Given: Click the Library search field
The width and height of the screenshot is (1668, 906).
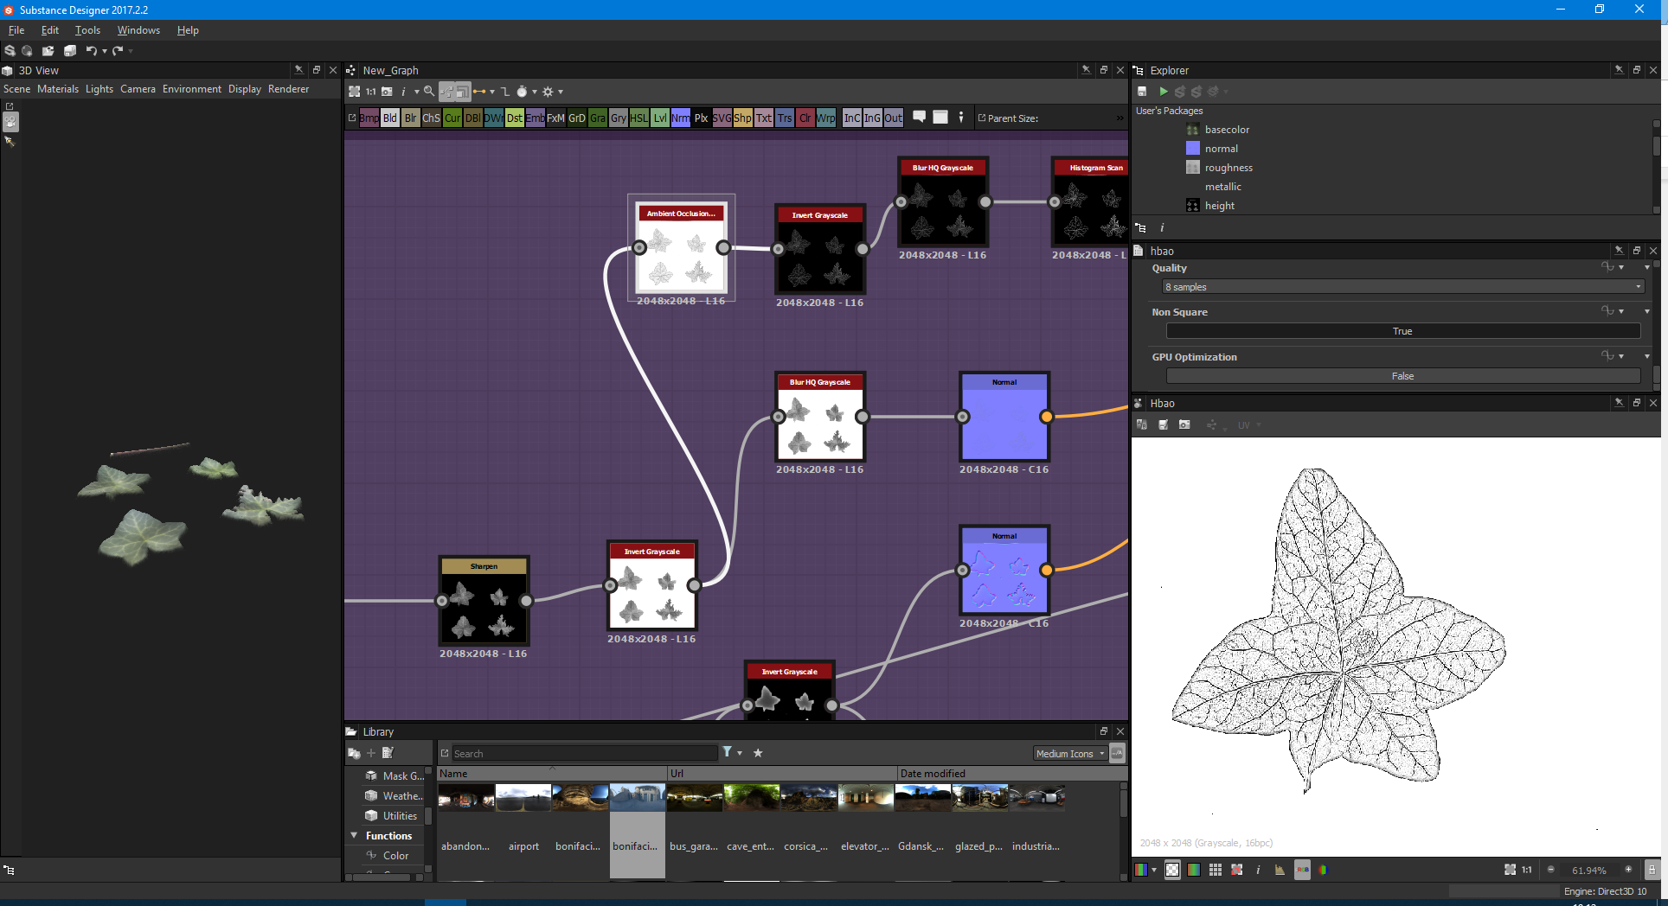Looking at the screenshot, I should click(x=584, y=754).
